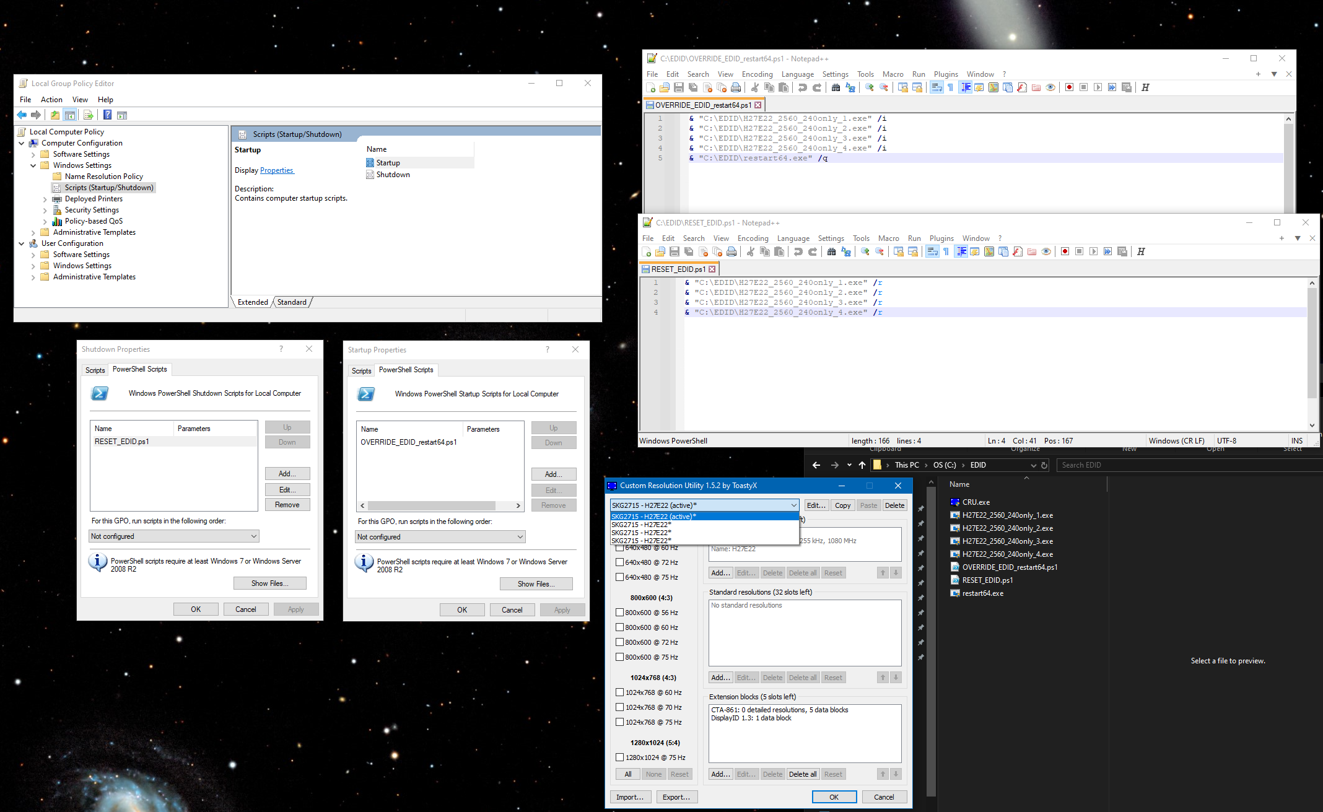Image resolution: width=1323 pixels, height=812 pixels.
Task: Expand Administrative Templates under Computer Configuration
Action: (33, 232)
